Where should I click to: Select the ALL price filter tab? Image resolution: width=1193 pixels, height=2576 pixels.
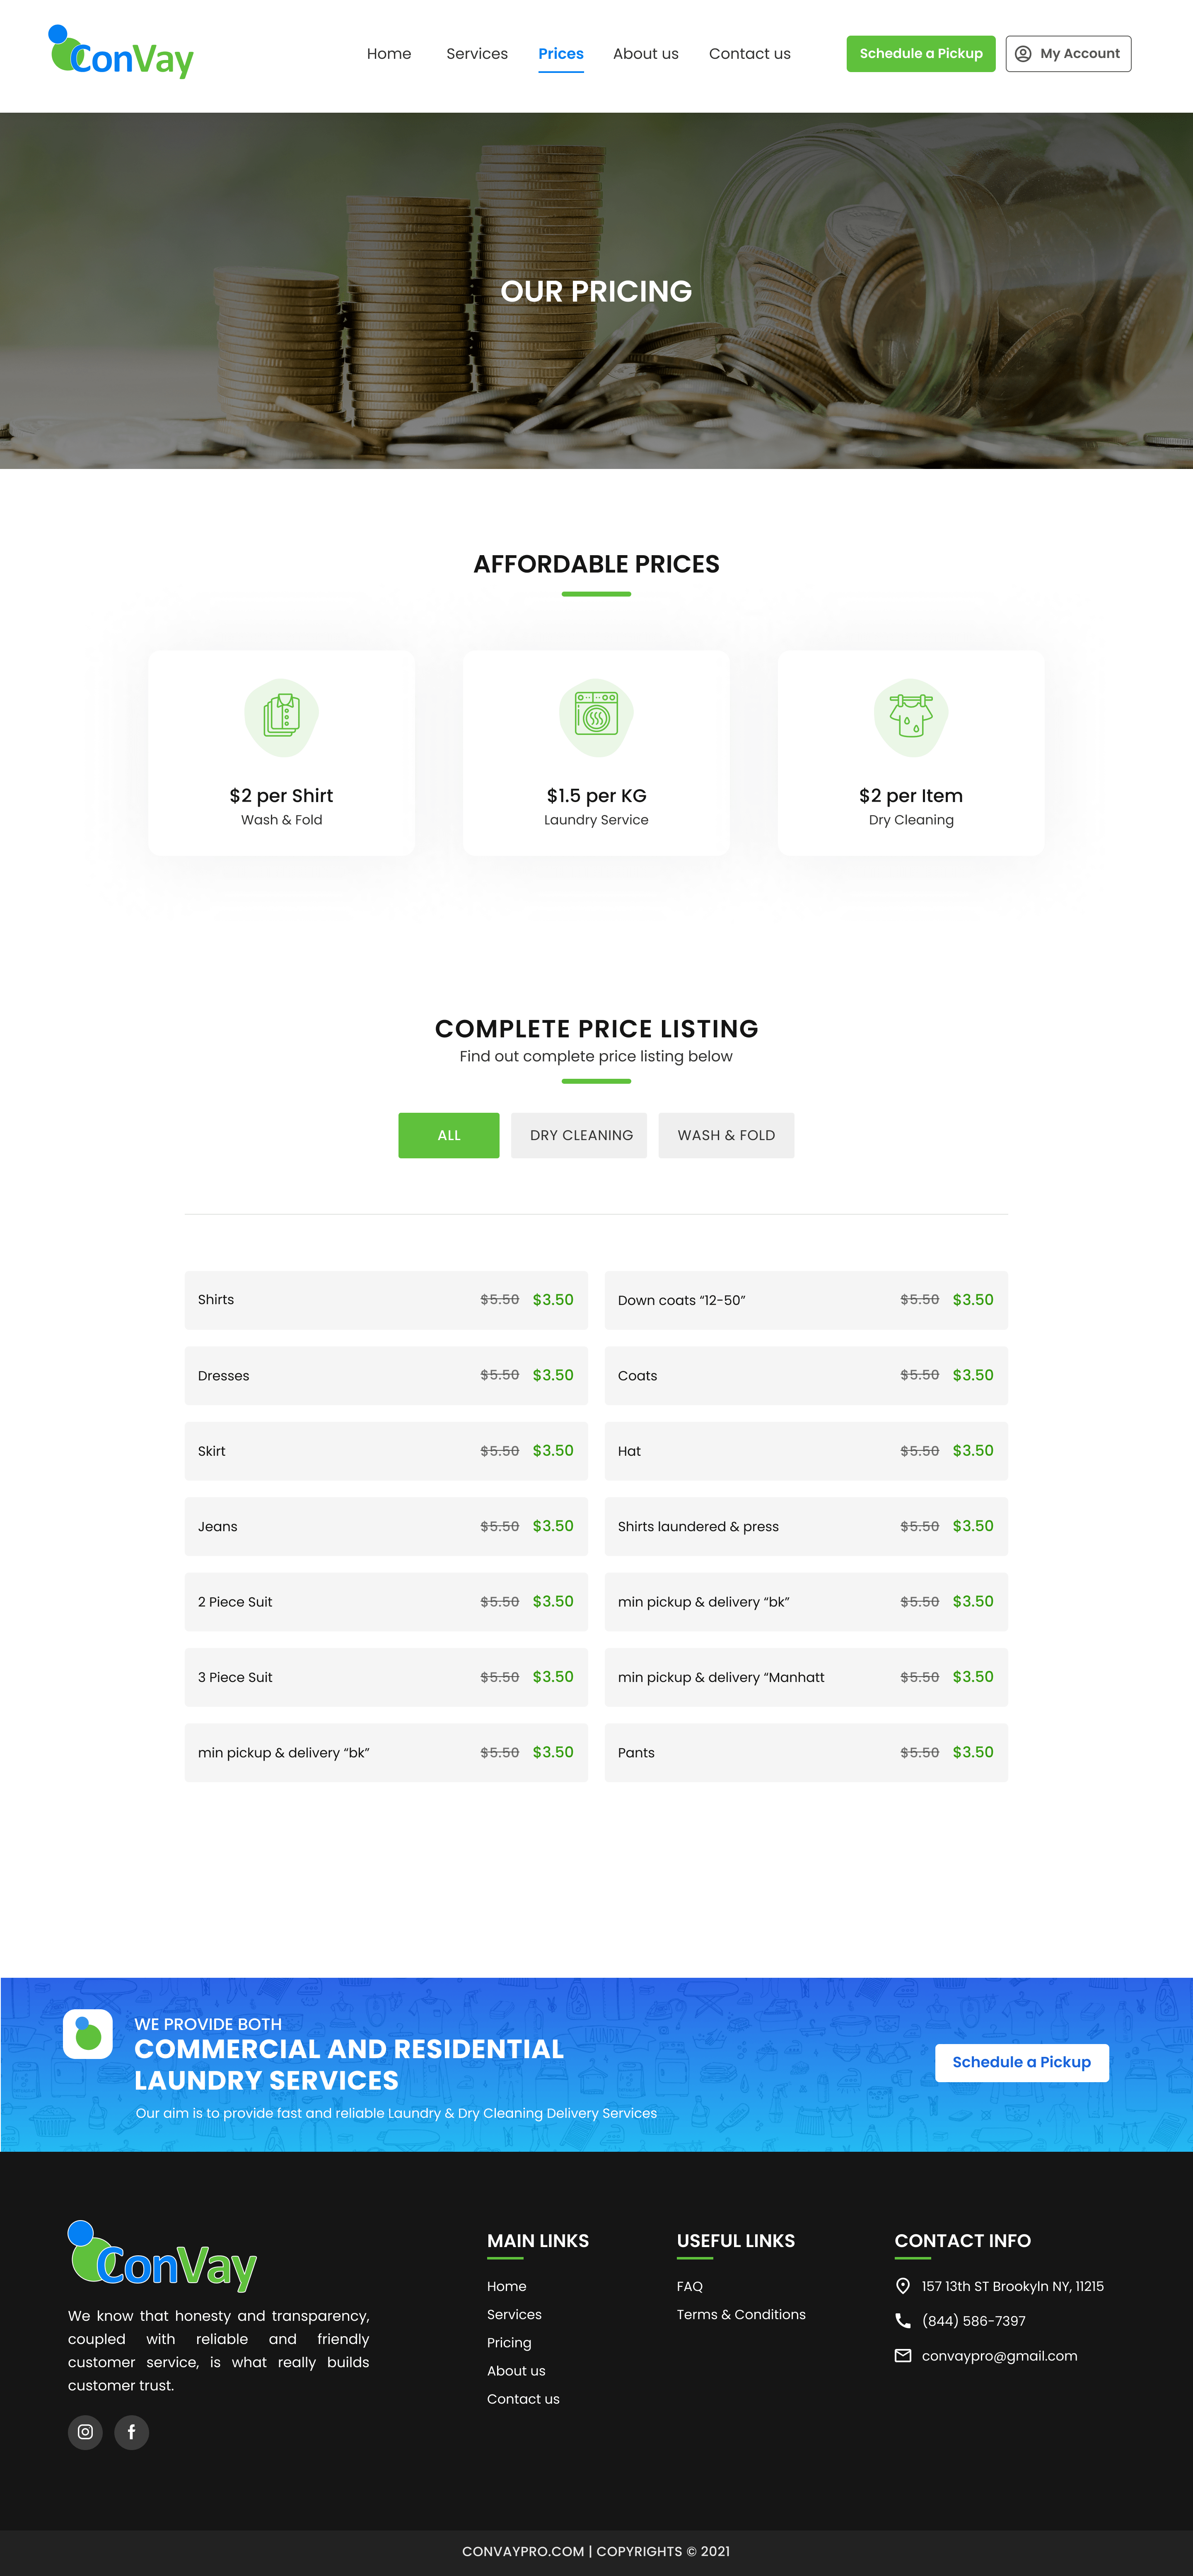pos(448,1135)
